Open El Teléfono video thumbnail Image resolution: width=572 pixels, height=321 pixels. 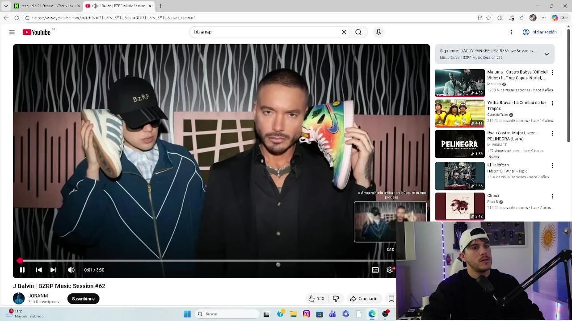[460, 176]
